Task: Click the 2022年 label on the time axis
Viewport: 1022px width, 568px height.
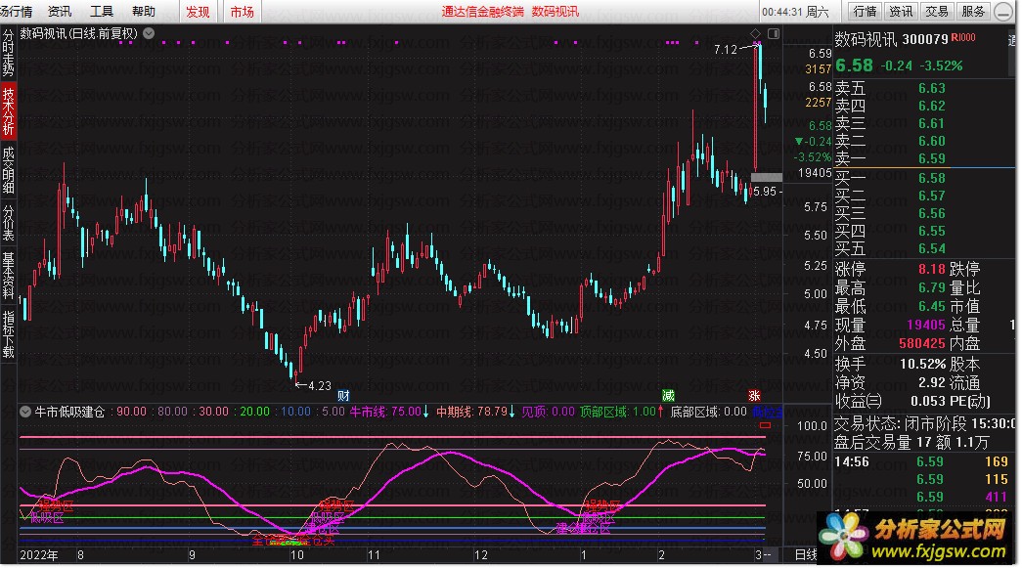Action: click(x=39, y=555)
